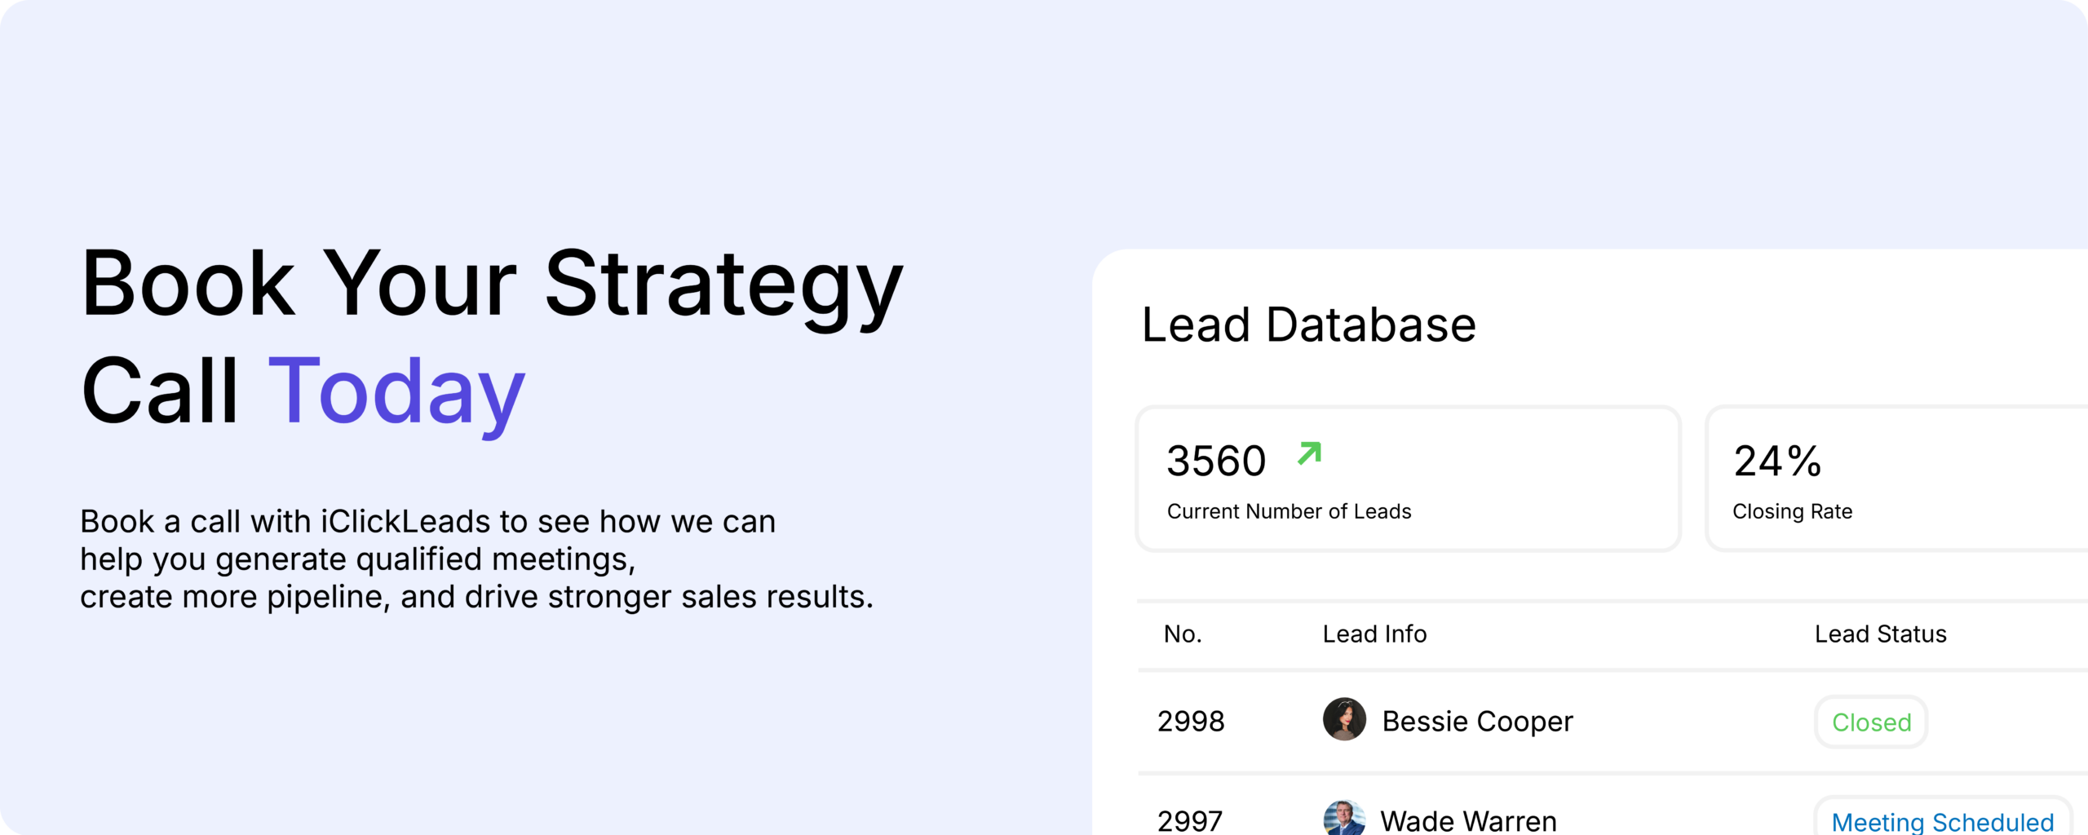Click Bessie Cooper's avatar photo
This screenshot has width=2088, height=835.
1344,719
